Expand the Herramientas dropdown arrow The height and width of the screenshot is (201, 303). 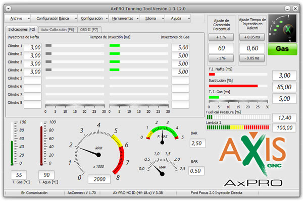coord(137,19)
